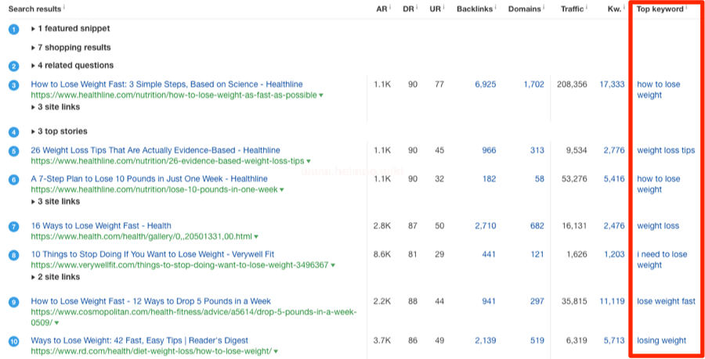Click the position 10 rank badge
Viewport: 705px width, 359px height.
tap(13, 341)
